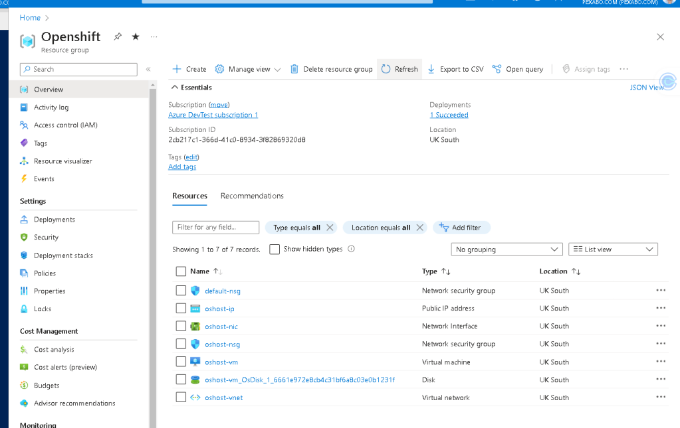
Task: Pin the Openshift resource group to dashboard
Action: coord(118,36)
